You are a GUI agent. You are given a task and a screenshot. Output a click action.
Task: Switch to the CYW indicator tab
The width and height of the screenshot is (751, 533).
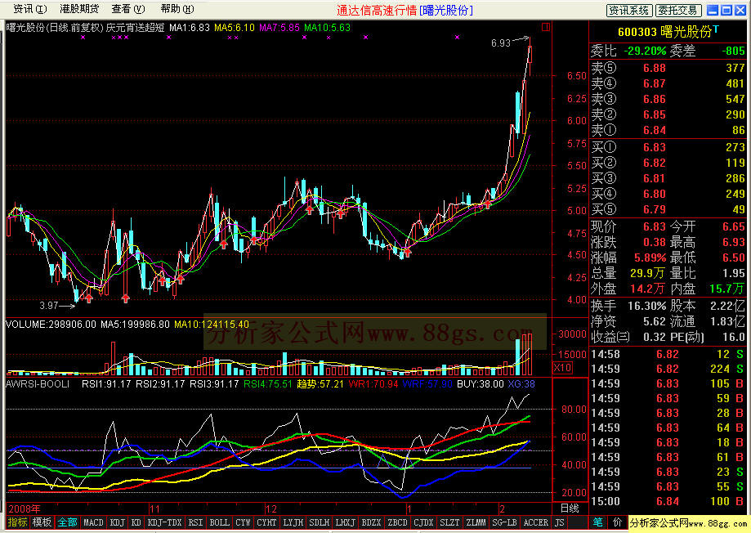(x=243, y=522)
